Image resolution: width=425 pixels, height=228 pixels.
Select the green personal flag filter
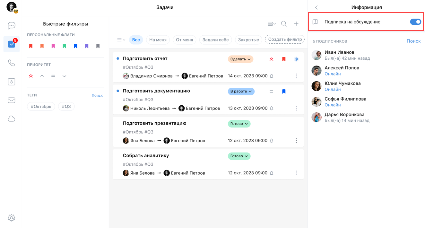point(64,46)
